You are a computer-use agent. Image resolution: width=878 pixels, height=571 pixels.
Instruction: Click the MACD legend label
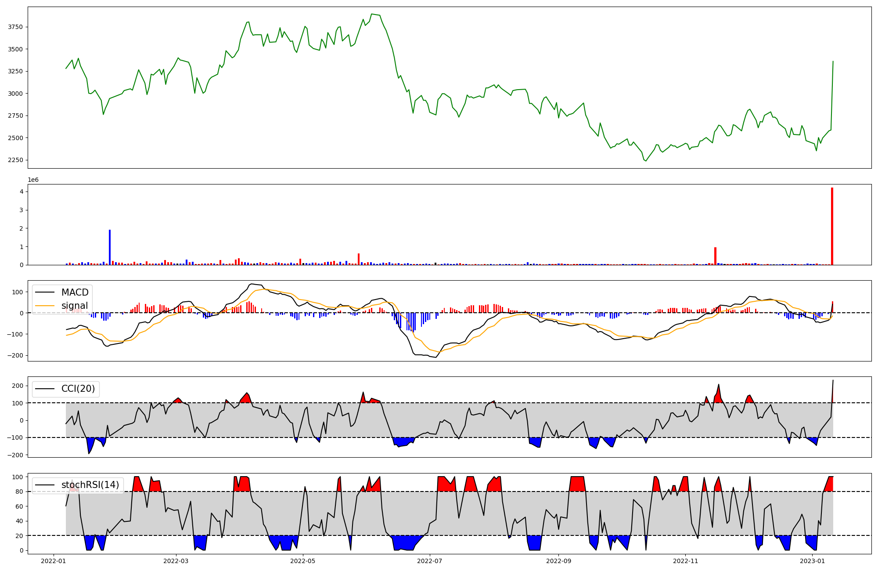point(75,293)
